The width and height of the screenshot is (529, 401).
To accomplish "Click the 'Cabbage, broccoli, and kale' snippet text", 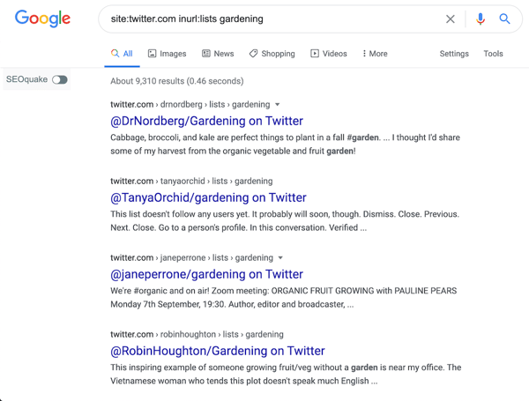I will point(285,145).
